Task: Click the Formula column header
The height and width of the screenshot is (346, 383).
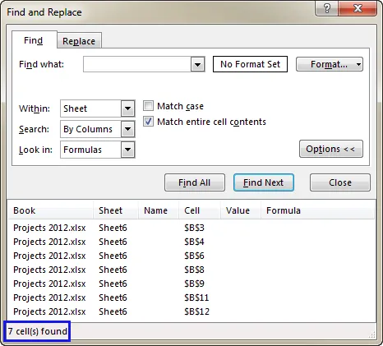Action: click(317, 210)
